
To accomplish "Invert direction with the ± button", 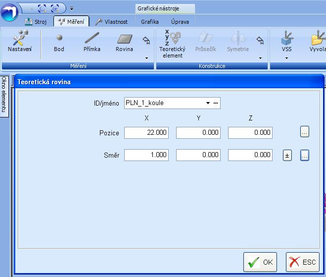I will 287,156.
